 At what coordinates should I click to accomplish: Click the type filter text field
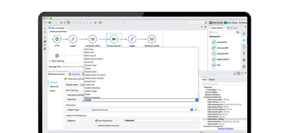click(224, 84)
